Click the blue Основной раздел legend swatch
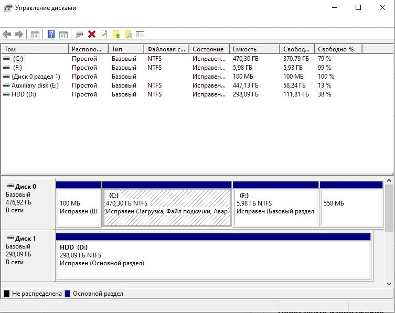 point(68,294)
